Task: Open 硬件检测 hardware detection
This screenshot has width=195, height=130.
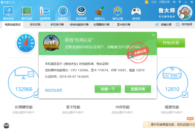Action: pyautogui.click(x=27, y=13)
